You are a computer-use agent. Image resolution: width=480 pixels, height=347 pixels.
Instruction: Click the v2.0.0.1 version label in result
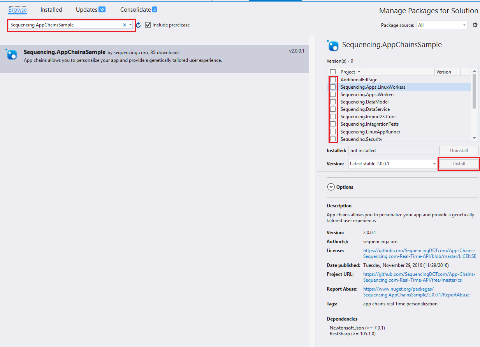[297, 51]
